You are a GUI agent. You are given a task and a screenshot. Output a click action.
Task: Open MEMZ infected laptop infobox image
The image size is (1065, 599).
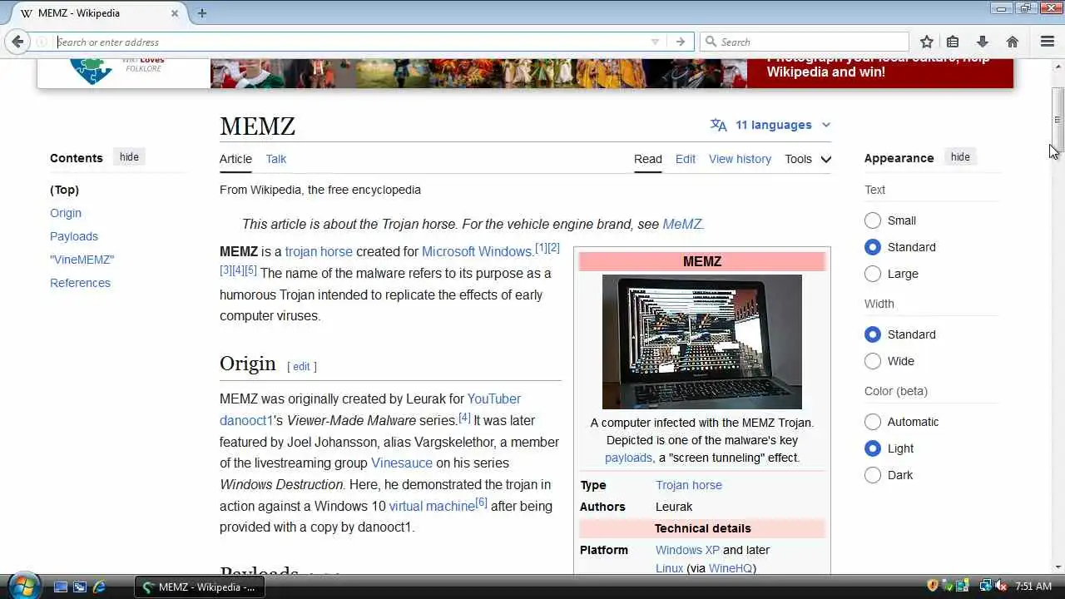click(702, 342)
